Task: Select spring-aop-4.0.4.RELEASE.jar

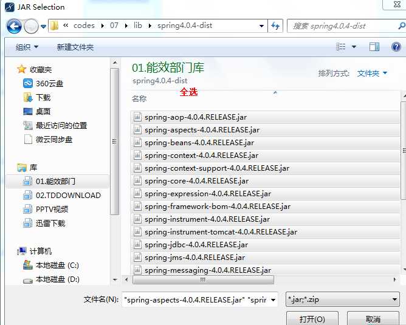Action: click(x=265, y=117)
